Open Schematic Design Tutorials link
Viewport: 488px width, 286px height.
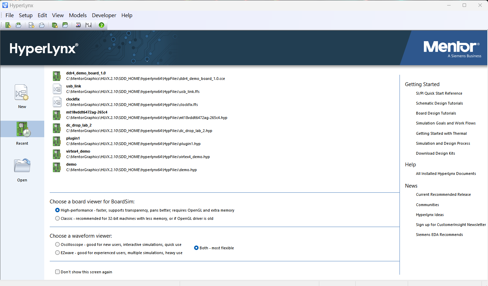pyautogui.click(x=439, y=103)
